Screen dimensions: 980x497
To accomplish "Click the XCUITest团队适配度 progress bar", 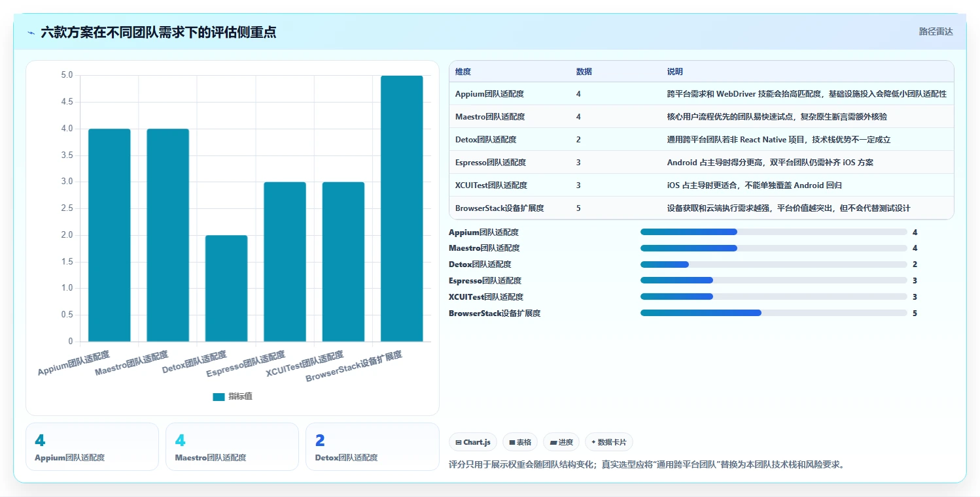I will (774, 297).
